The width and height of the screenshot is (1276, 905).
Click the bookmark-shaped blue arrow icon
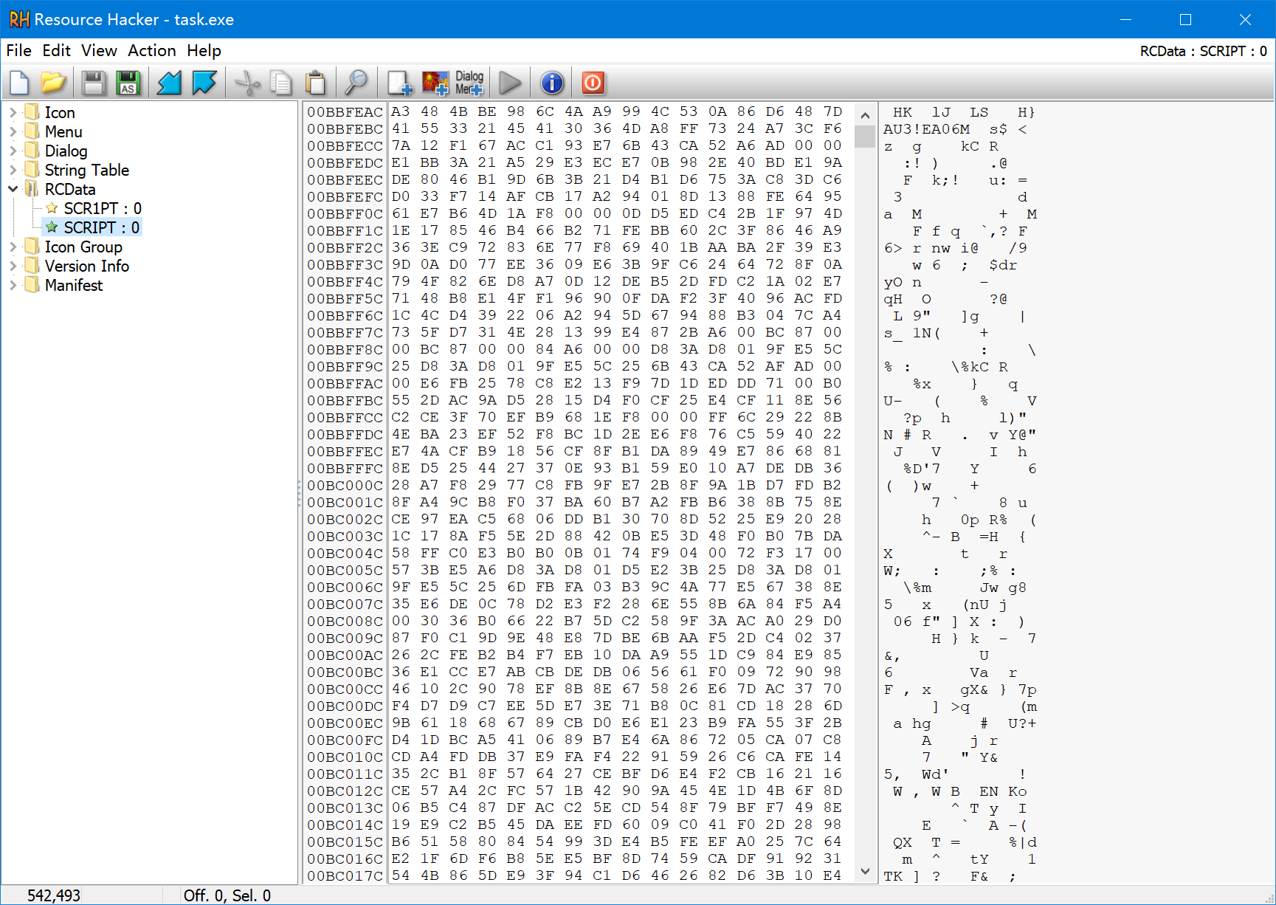[204, 83]
